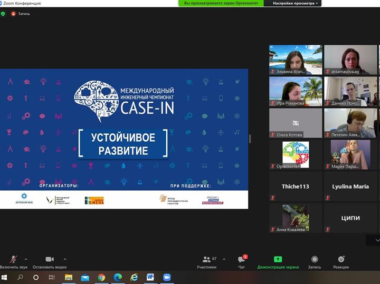Click Фонд президентских грантов logo
The height and width of the screenshot is (284, 380).
click(174, 200)
